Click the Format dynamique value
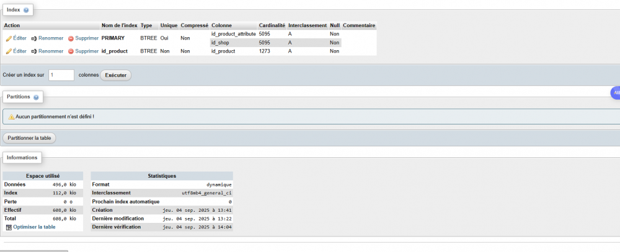 [219, 185]
